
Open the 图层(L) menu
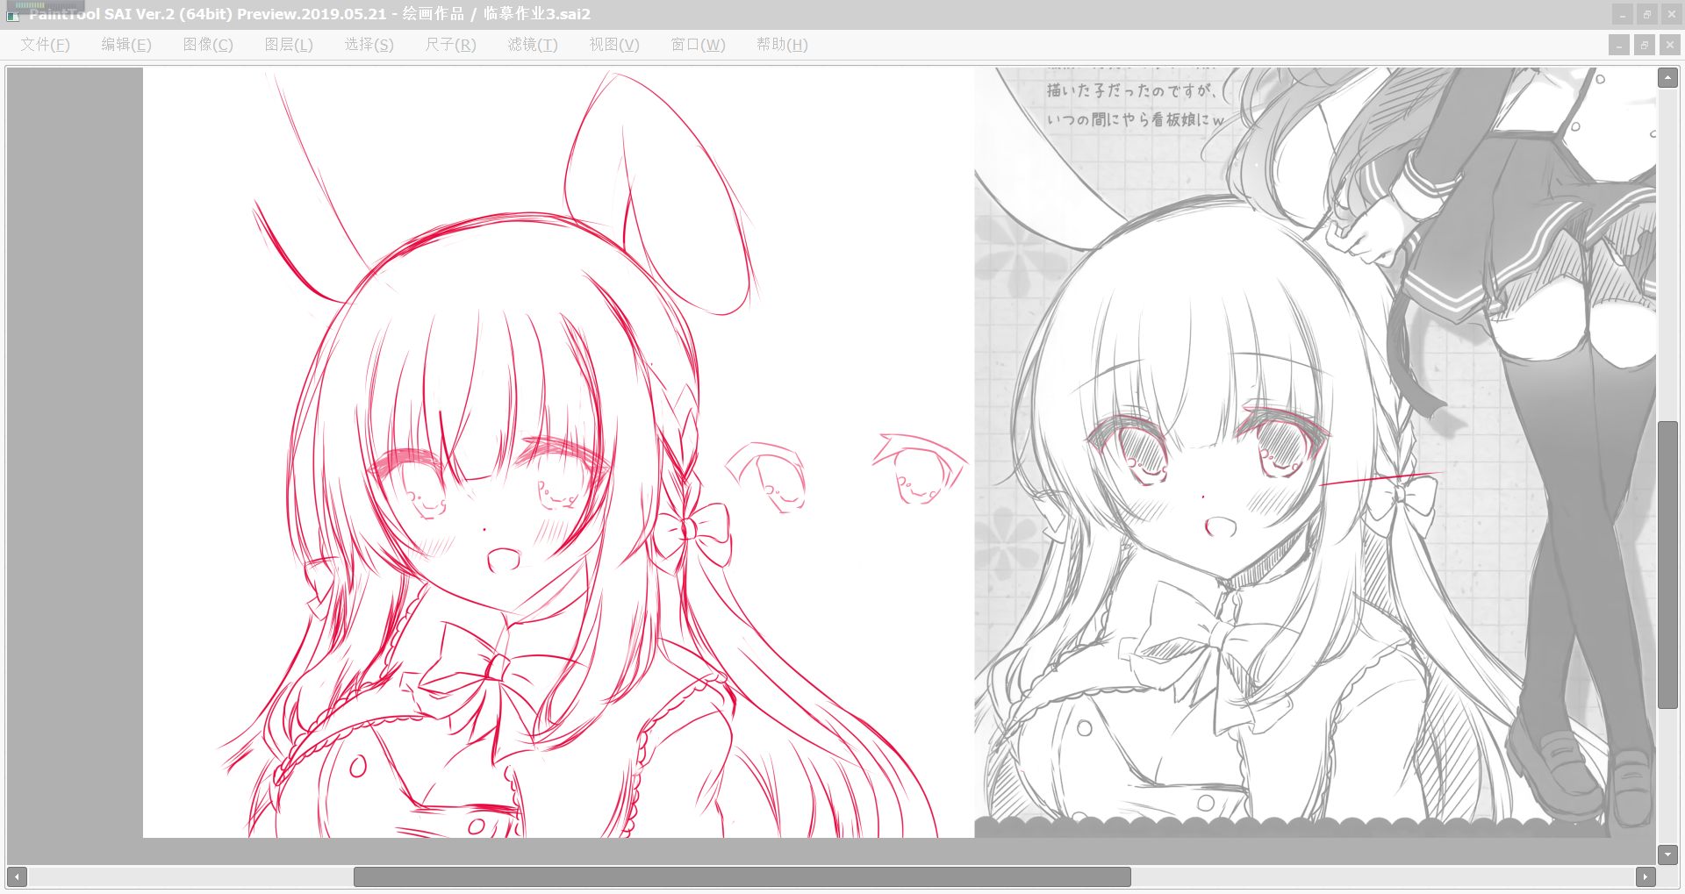[289, 45]
